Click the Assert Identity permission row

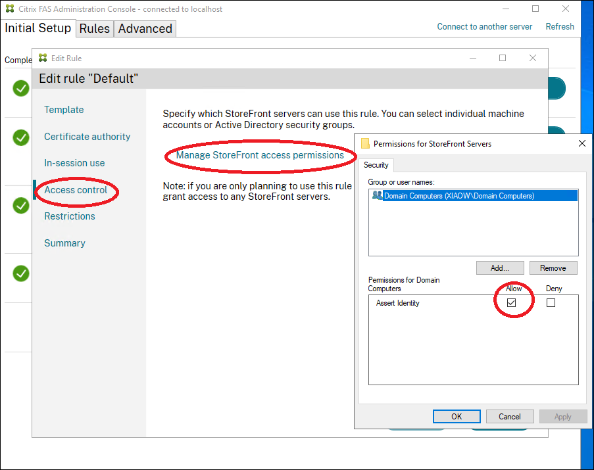(x=473, y=303)
